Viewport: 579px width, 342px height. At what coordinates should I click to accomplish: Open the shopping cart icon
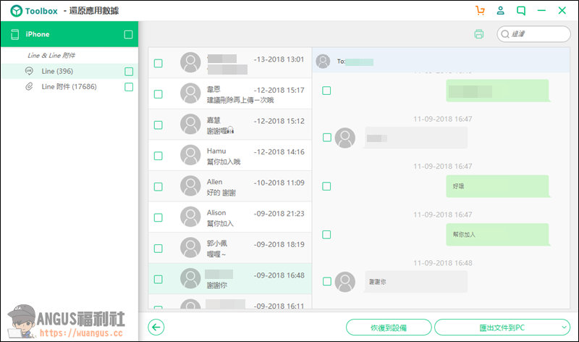pyautogui.click(x=480, y=10)
